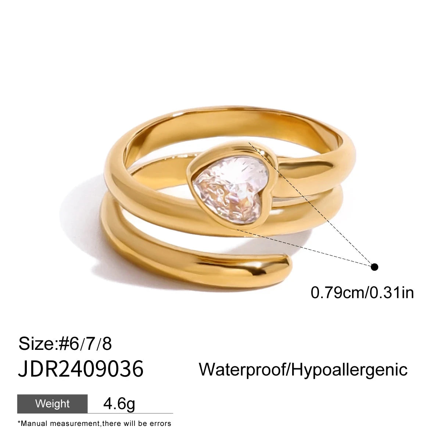
Task: Select the 0.79cm/0.31in measurement label
Action: pyautogui.click(x=362, y=293)
